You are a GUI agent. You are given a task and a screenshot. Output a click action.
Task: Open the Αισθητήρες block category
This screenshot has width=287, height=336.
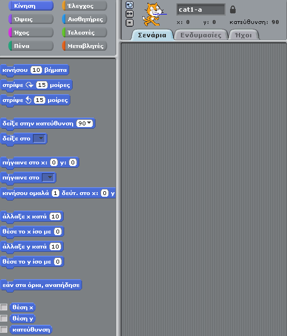tap(84, 19)
